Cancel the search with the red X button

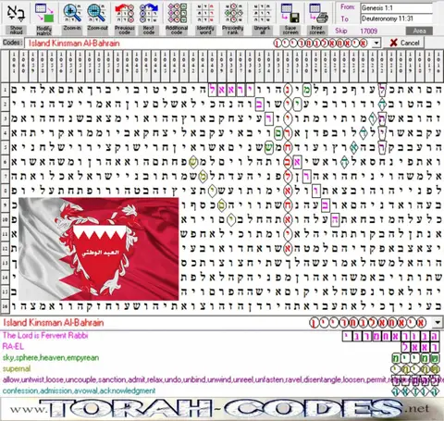[404, 43]
